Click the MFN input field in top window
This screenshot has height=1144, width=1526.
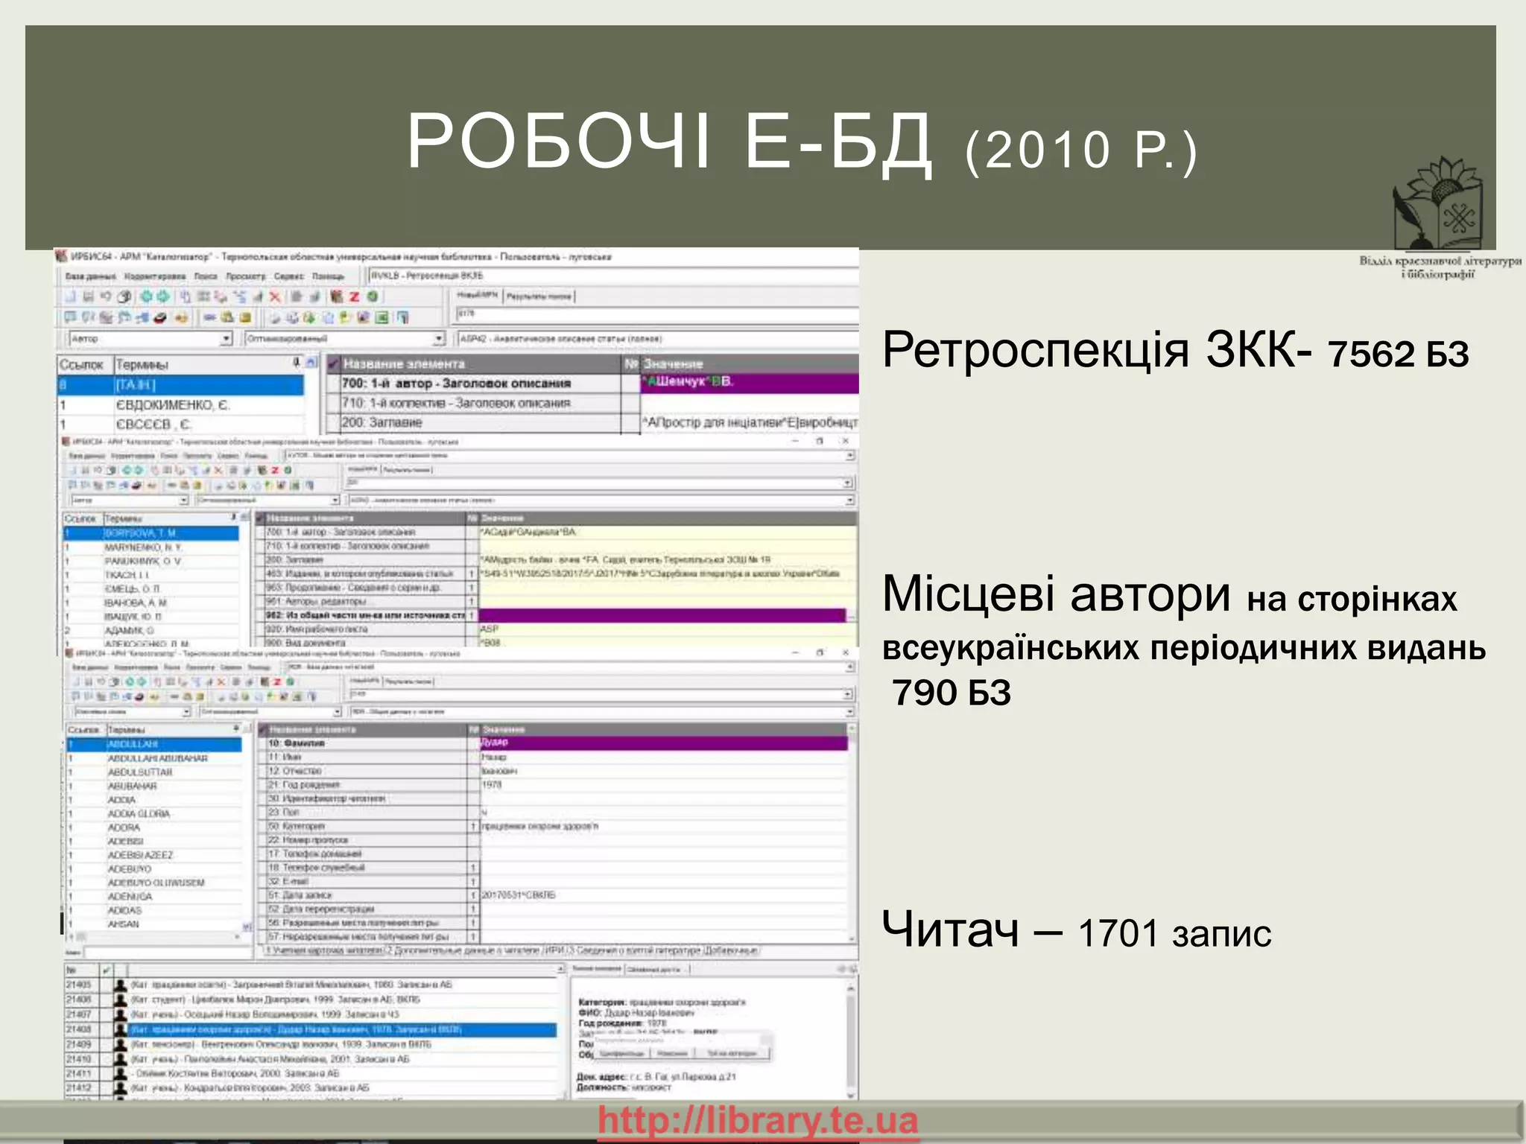pyautogui.click(x=657, y=314)
